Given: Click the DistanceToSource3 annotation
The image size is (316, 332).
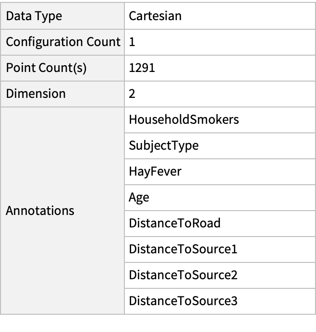Looking at the screenshot, I should 183,301.
